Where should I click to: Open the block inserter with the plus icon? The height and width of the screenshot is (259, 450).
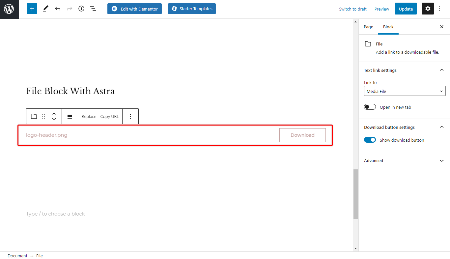coord(32,8)
